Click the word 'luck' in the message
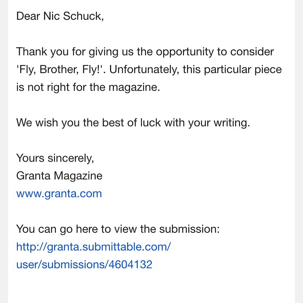Viewport: 303px width, 303px height. 156,122
